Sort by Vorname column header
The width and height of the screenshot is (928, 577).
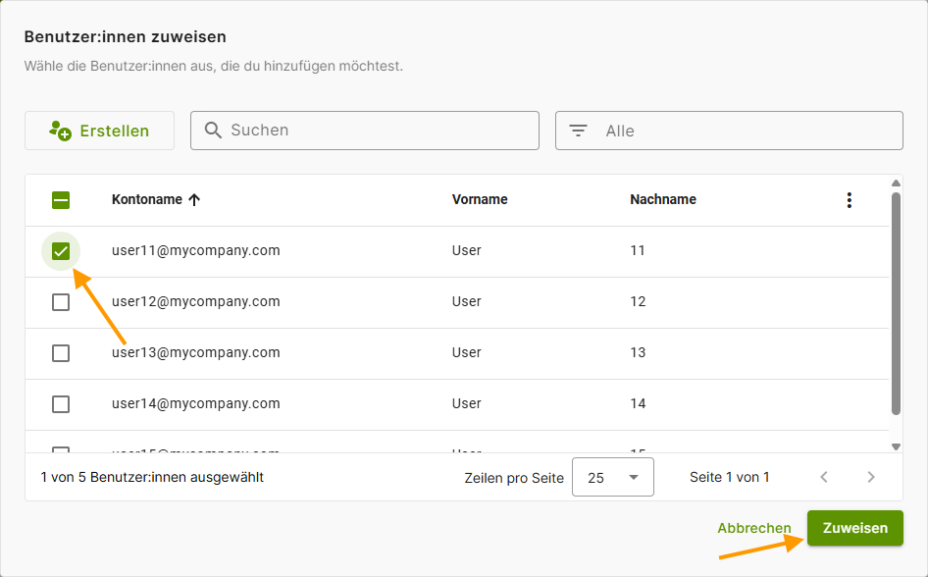tap(480, 200)
